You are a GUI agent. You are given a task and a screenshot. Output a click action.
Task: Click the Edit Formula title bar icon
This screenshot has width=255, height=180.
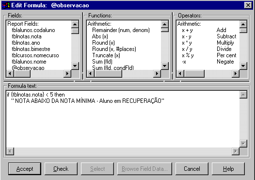(x=6, y=5)
